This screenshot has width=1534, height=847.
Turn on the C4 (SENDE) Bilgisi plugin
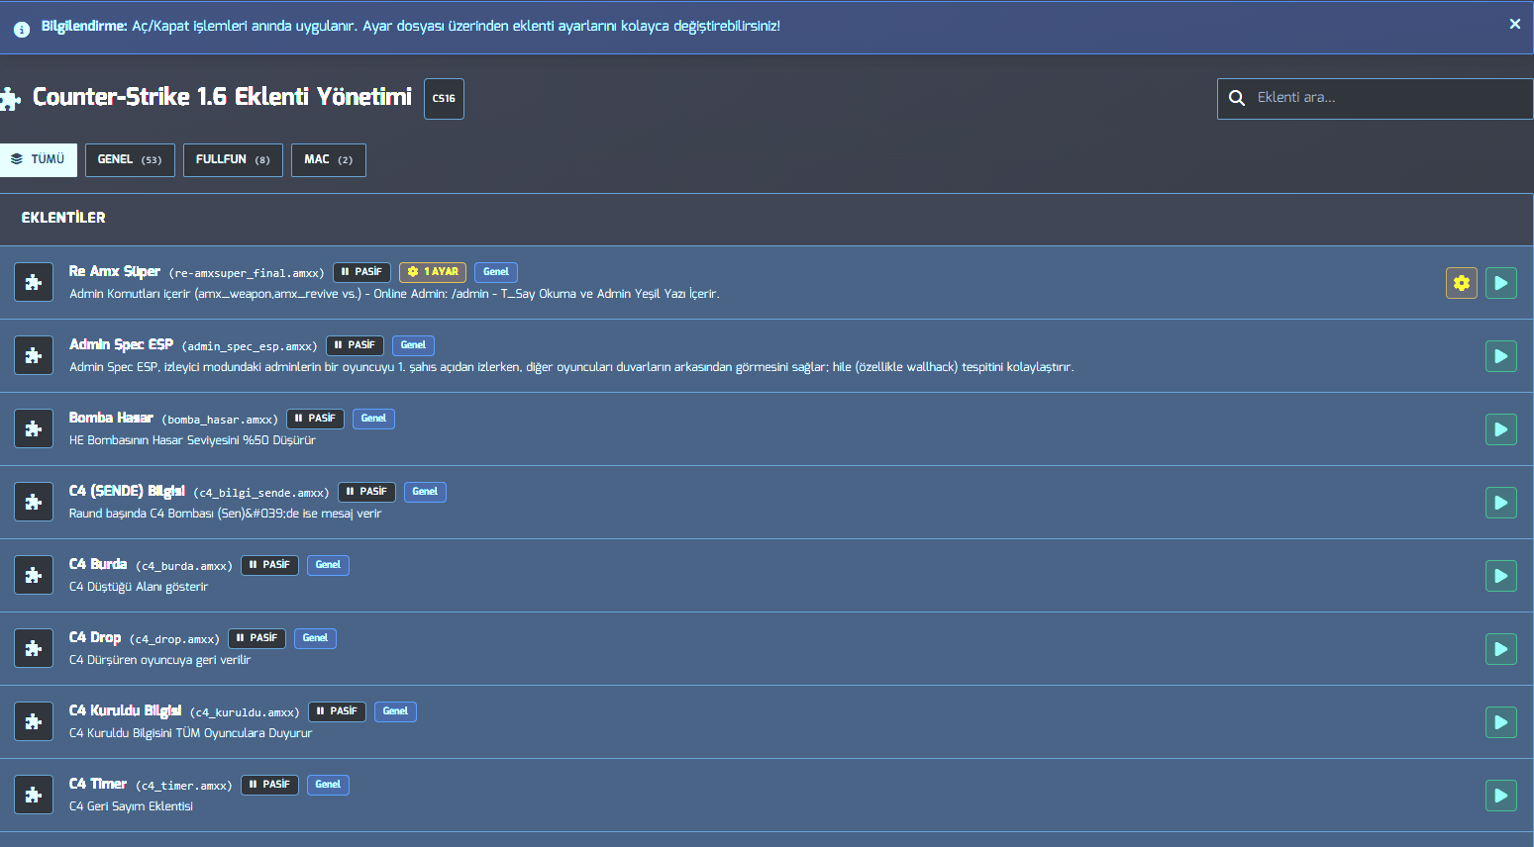click(1501, 503)
